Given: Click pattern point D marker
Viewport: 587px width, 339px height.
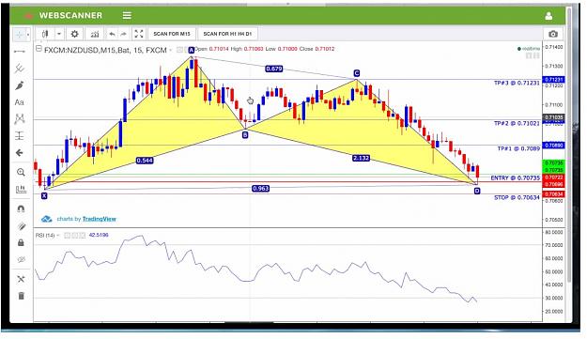Looking at the screenshot, I should coord(477,191).
